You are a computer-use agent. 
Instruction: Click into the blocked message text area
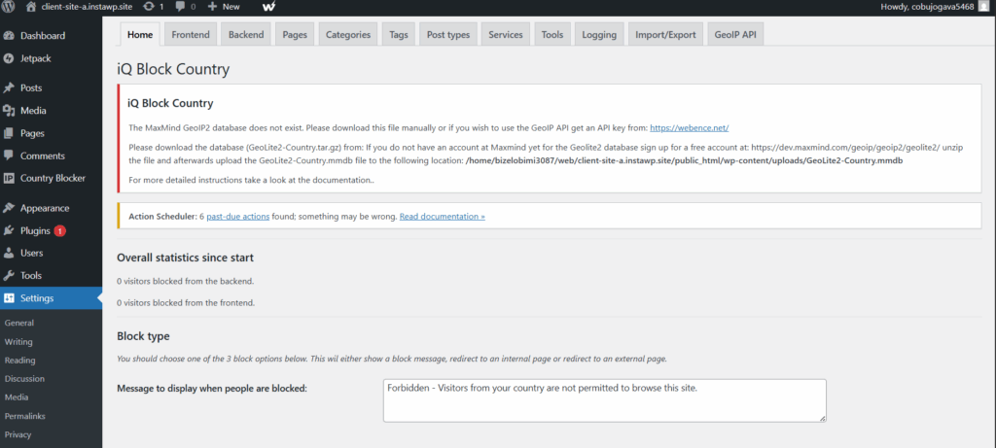[x=605, y=400]
